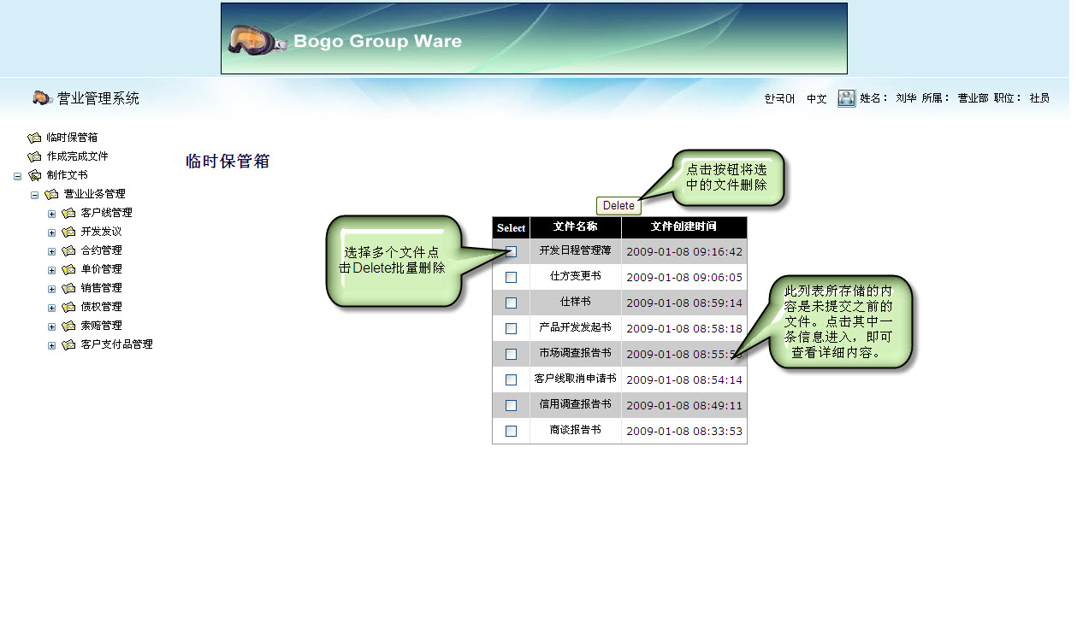
Task: Click the folder icon next to 合约管理
Action: click(68, 250)
